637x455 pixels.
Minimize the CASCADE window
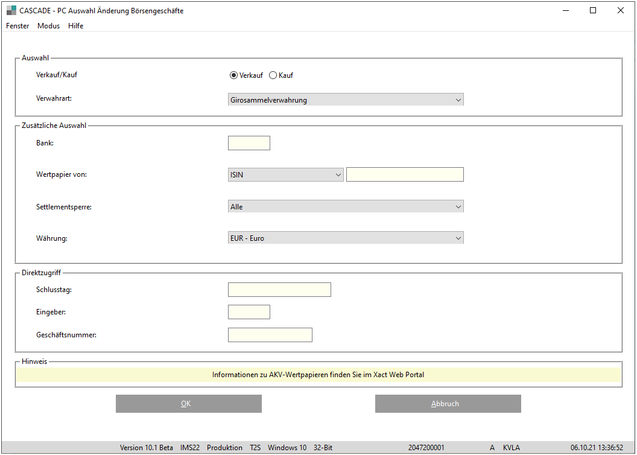coord(565,10)
